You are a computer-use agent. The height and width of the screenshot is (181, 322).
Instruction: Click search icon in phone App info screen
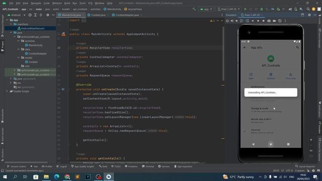tap(297, 47)
